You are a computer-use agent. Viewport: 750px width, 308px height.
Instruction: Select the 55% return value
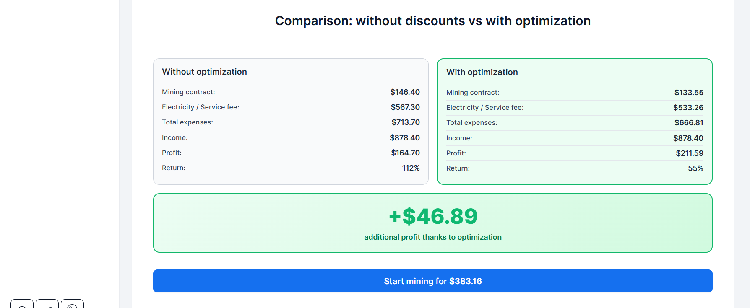click(x=695, y=168)
